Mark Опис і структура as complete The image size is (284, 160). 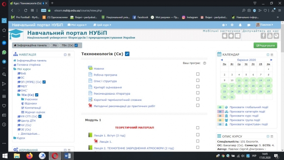click(198, 80)
